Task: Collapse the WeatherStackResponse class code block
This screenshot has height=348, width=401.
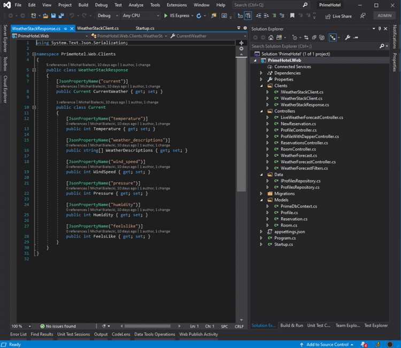Action: tap(34, 70)
